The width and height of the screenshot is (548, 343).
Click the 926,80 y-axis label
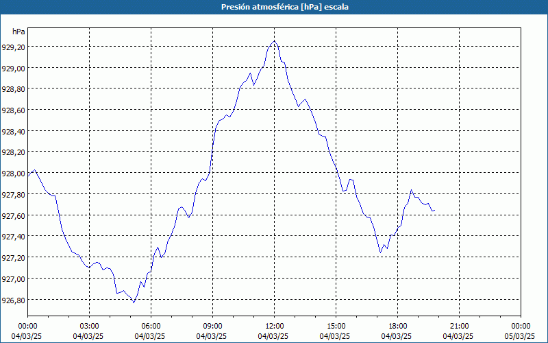click(x=14, y=300)
